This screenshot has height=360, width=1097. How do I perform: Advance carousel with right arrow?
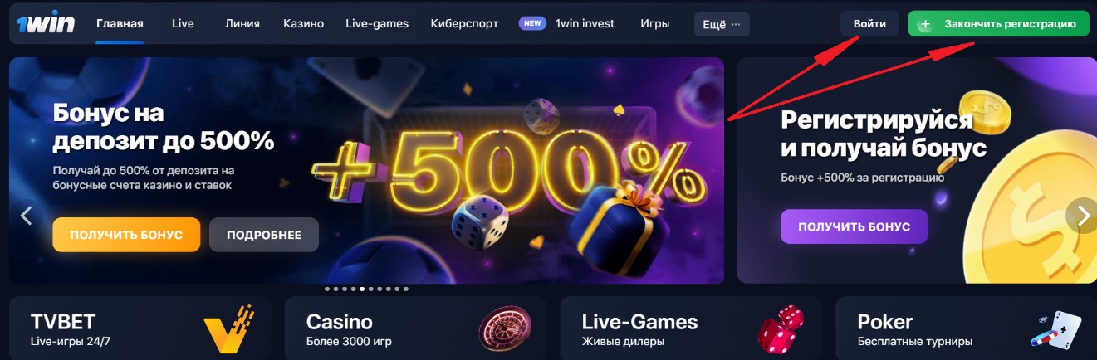click(x=1083, y=216)
